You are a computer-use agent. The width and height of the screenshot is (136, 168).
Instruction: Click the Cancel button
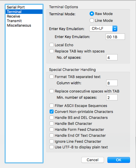click(x=93, y=160)
